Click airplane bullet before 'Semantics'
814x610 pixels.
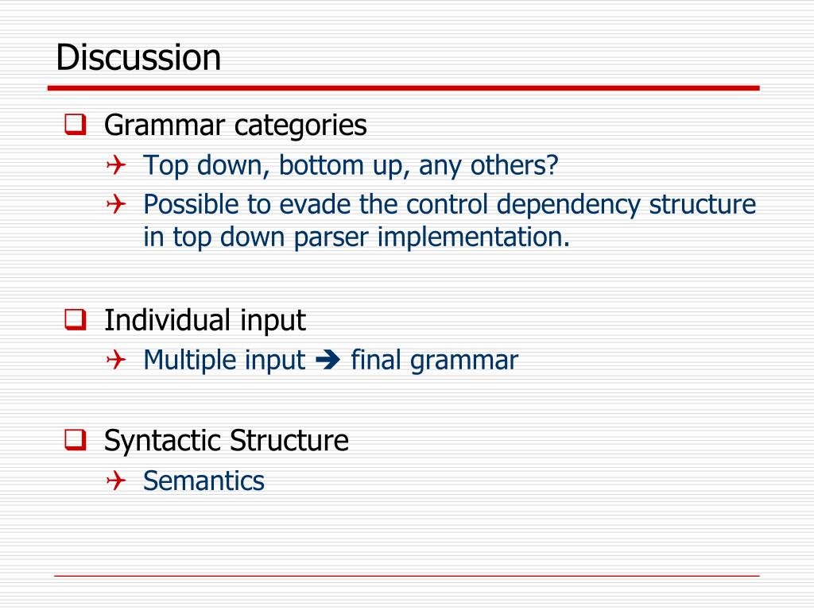tap(116, 481)
